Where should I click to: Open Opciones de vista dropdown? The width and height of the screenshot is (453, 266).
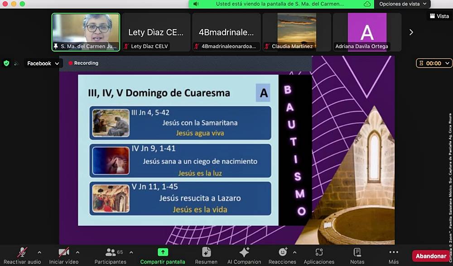pyautogui.click(x=402, y=4)
